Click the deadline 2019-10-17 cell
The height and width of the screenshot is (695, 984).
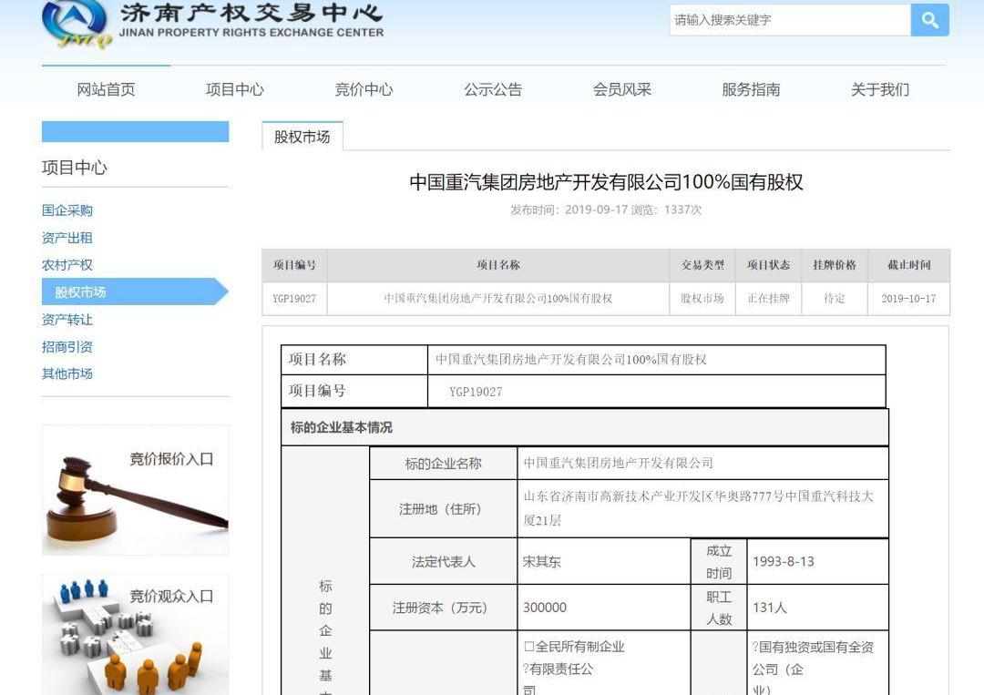[908, 299]
